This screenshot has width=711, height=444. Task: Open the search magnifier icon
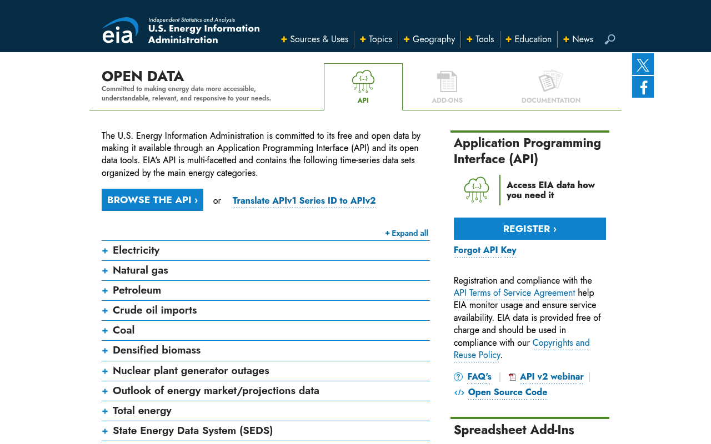pos(610,39)
